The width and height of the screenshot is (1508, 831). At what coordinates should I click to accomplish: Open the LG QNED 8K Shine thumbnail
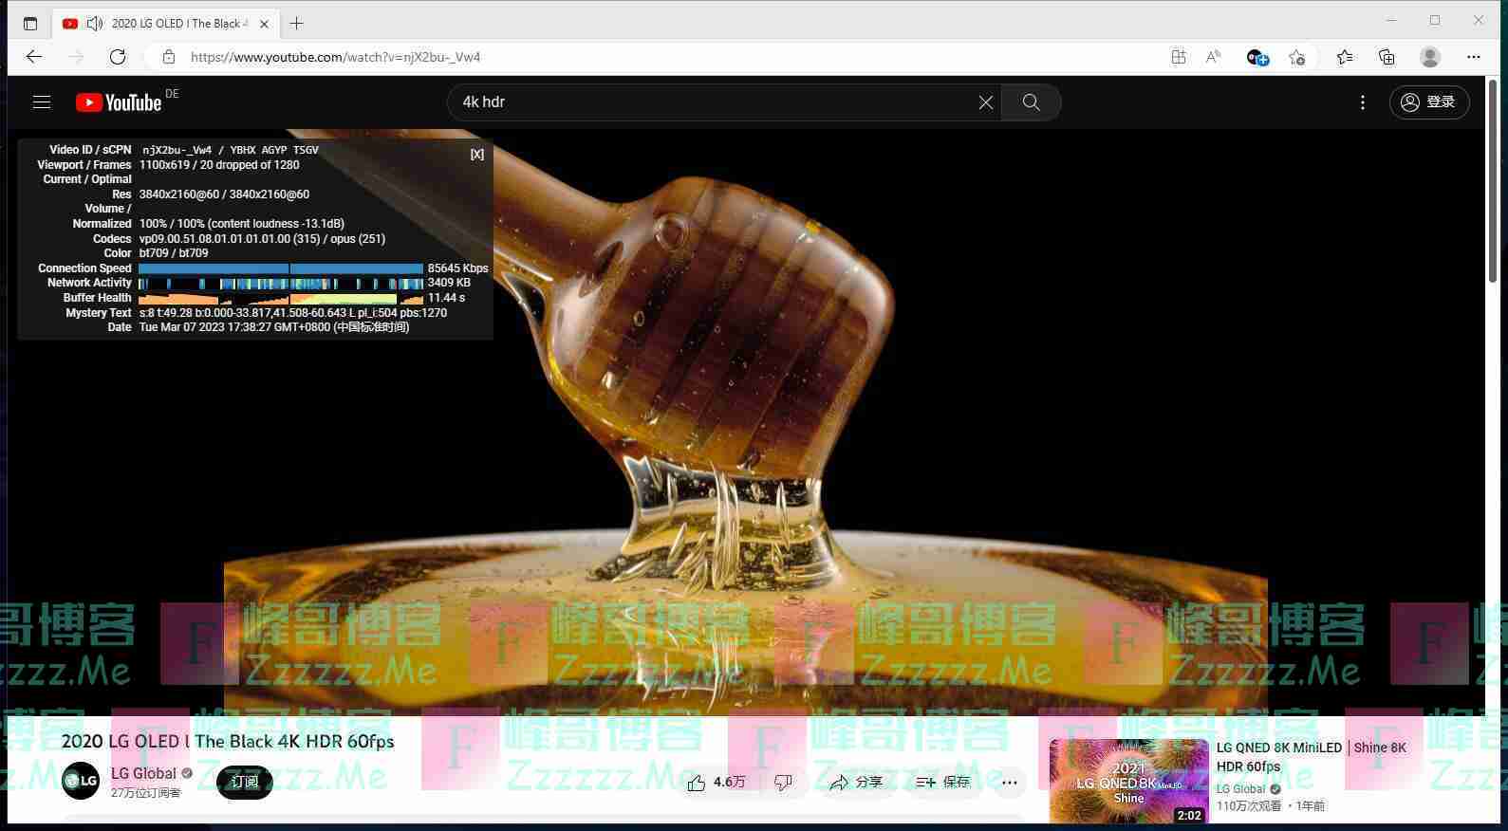click(x=1128, y=781)
